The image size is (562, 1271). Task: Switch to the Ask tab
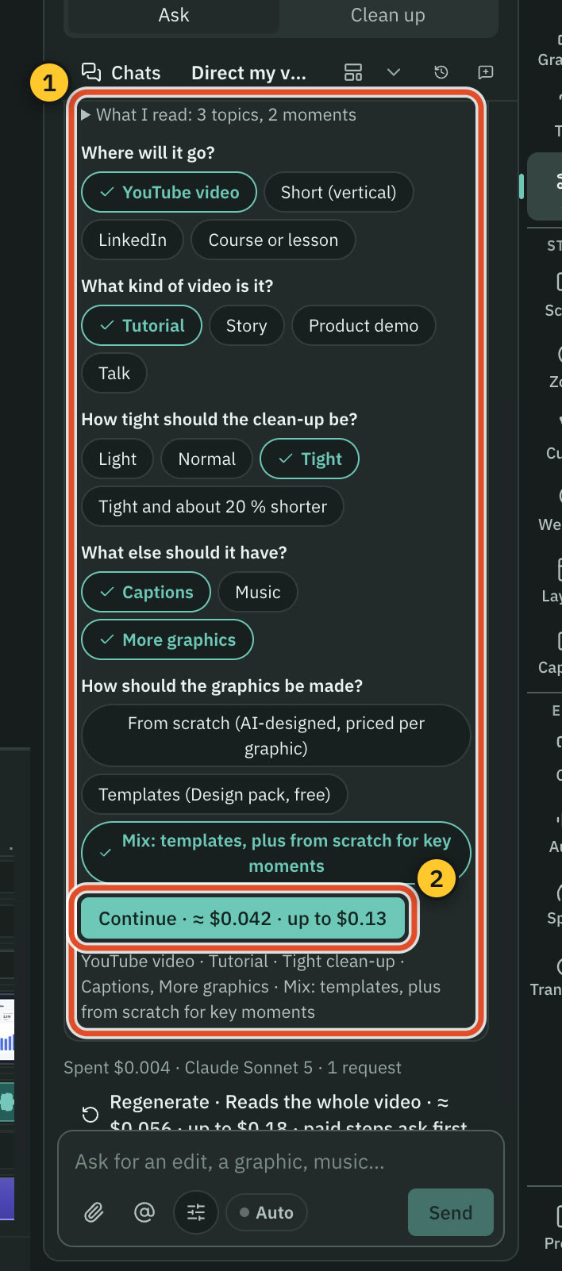click(x=174, y=15)
